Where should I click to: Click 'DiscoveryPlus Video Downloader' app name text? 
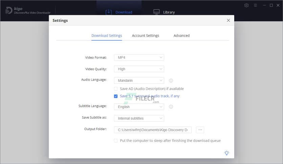click(32, 13)
